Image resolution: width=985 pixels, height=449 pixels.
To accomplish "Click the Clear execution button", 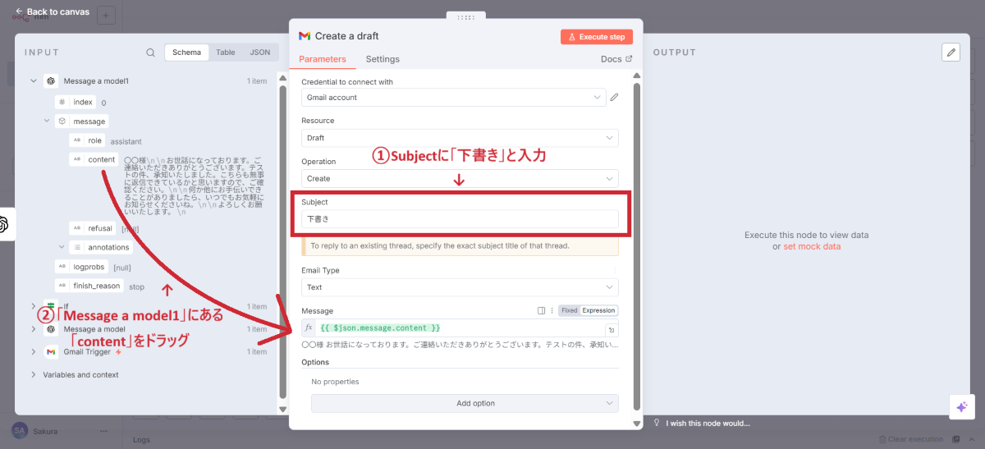I will (910, 440).
